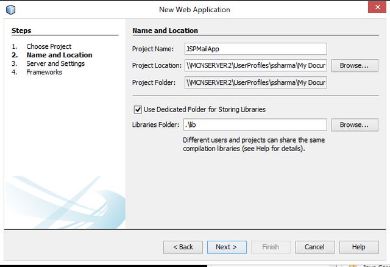Select step 2 Name and Location
Viewport: 390px width, 267px height.
(60, 55)
